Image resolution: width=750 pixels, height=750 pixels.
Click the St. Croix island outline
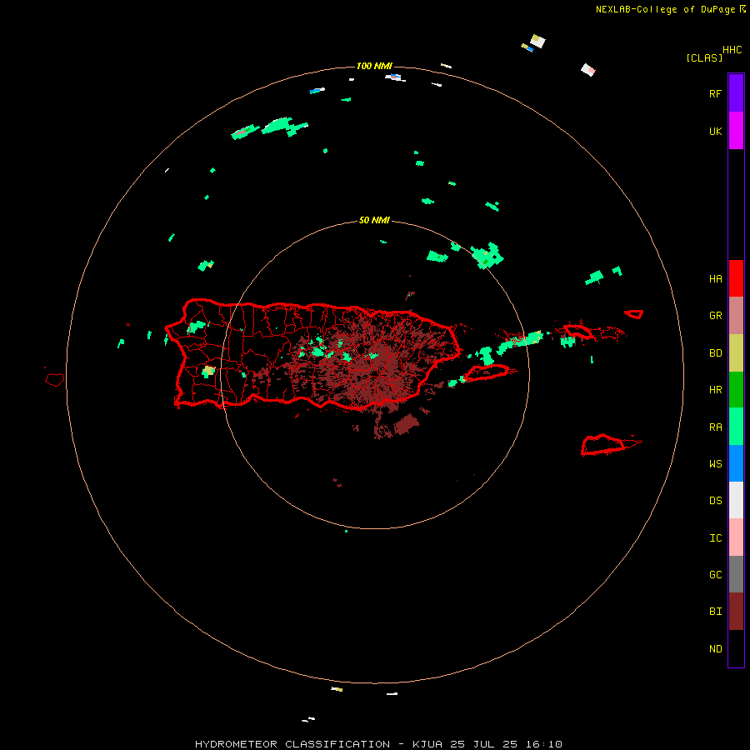[x=605, y=444]
